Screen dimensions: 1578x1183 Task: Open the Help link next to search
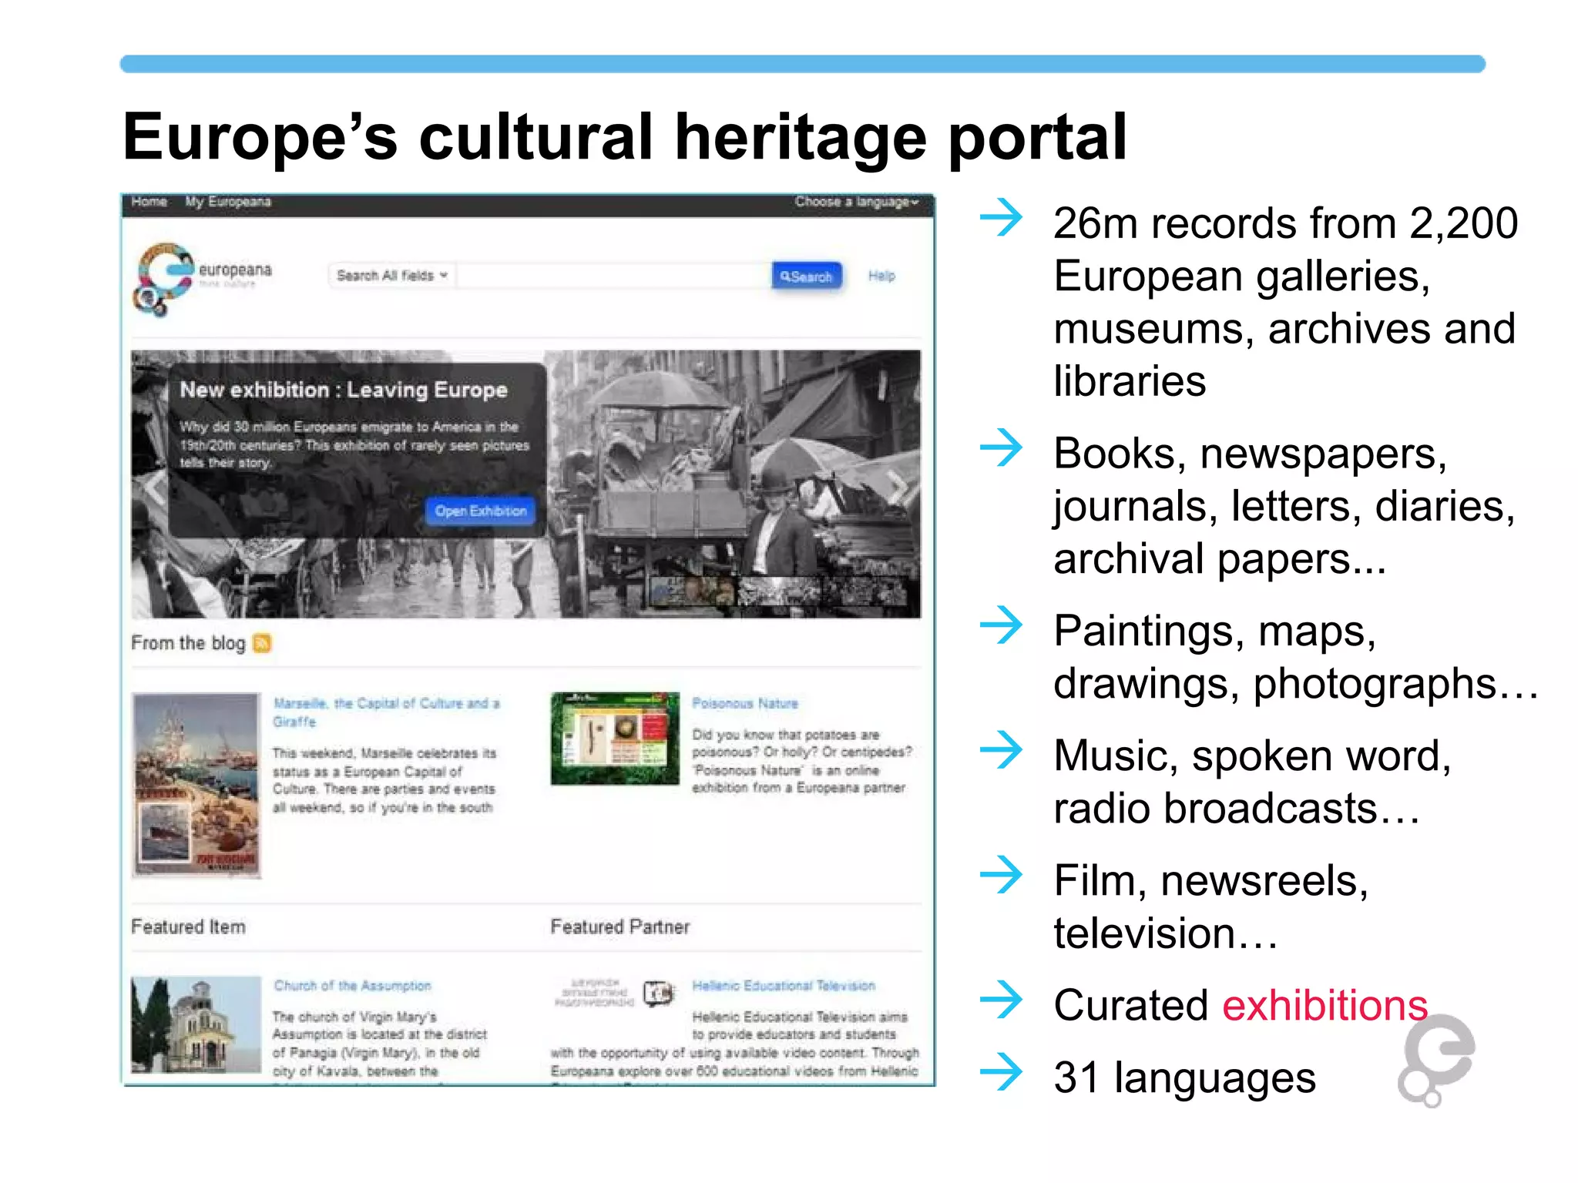[x=881, y=276]
